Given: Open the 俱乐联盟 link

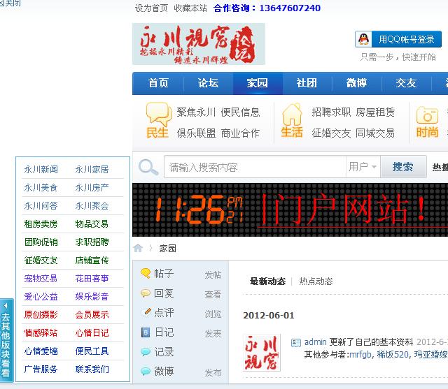Looking at the screenshot, I should [196, 133].
